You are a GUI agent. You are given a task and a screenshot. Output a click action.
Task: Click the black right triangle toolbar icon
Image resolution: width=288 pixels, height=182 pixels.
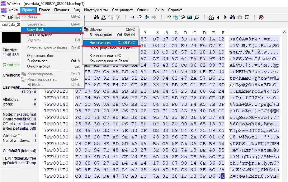click(x=225, y=17)
